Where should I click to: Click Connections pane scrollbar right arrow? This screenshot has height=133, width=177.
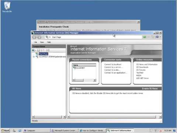65,117
